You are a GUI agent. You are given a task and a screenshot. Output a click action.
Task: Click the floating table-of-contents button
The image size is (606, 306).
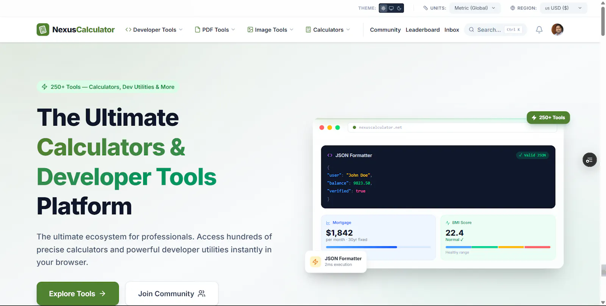coord(590,160)
